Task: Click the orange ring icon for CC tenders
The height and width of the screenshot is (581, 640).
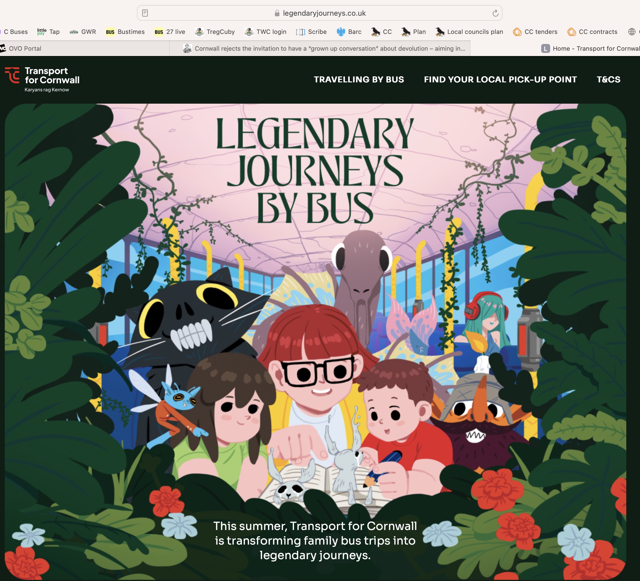Action: 517,32
